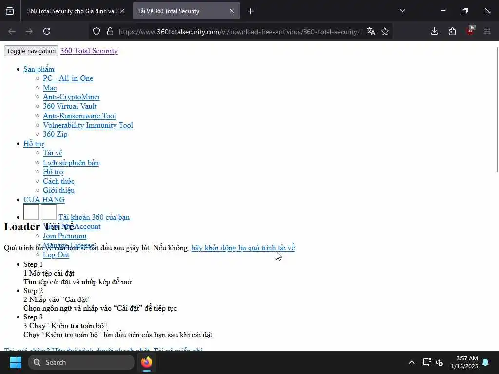Open the notifications bell icon
Screen dimensions: 499x374
[486, 362]
